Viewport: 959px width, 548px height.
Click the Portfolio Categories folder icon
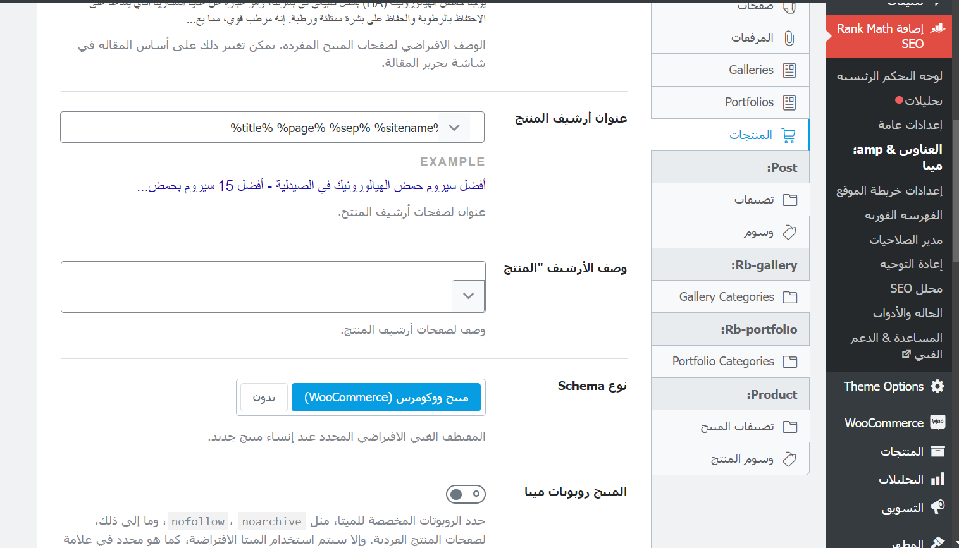(x=789, y=362)
